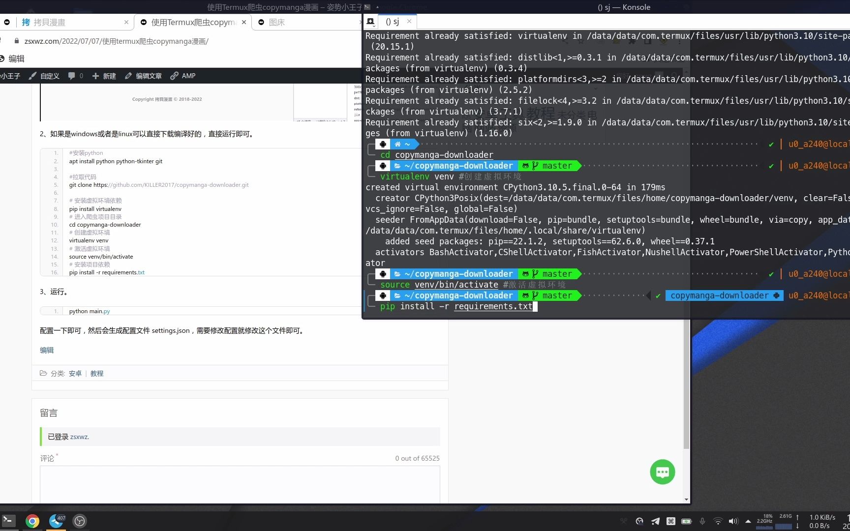Open the 教程 category link

pos(97,374)
